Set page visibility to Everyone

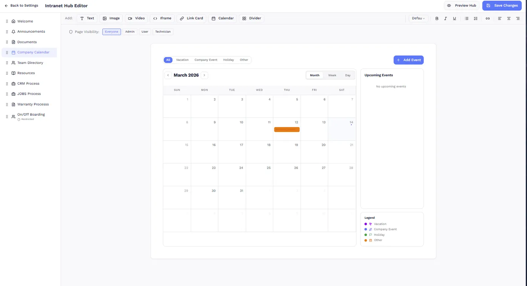(x=111, y=32)
